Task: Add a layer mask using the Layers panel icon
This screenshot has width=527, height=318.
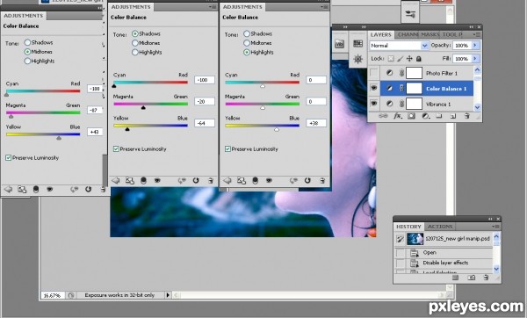Action: (x=411, y=116)
